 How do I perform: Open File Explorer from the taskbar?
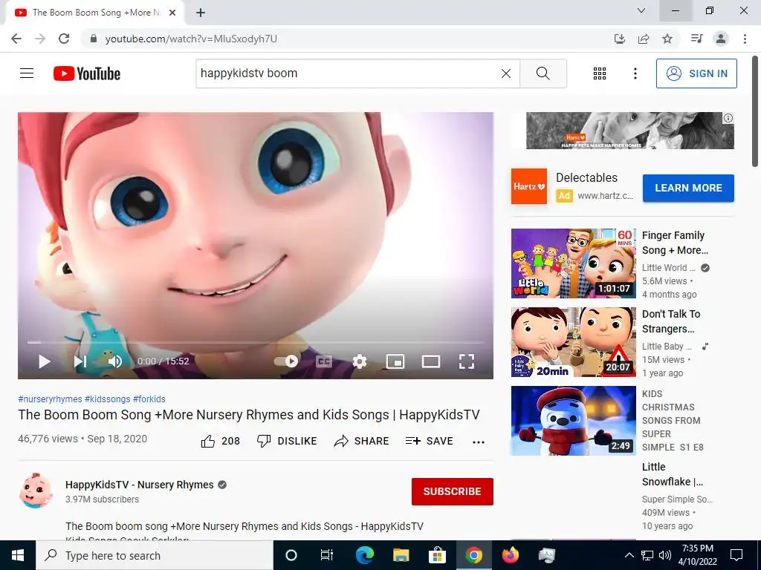point(401,555)
